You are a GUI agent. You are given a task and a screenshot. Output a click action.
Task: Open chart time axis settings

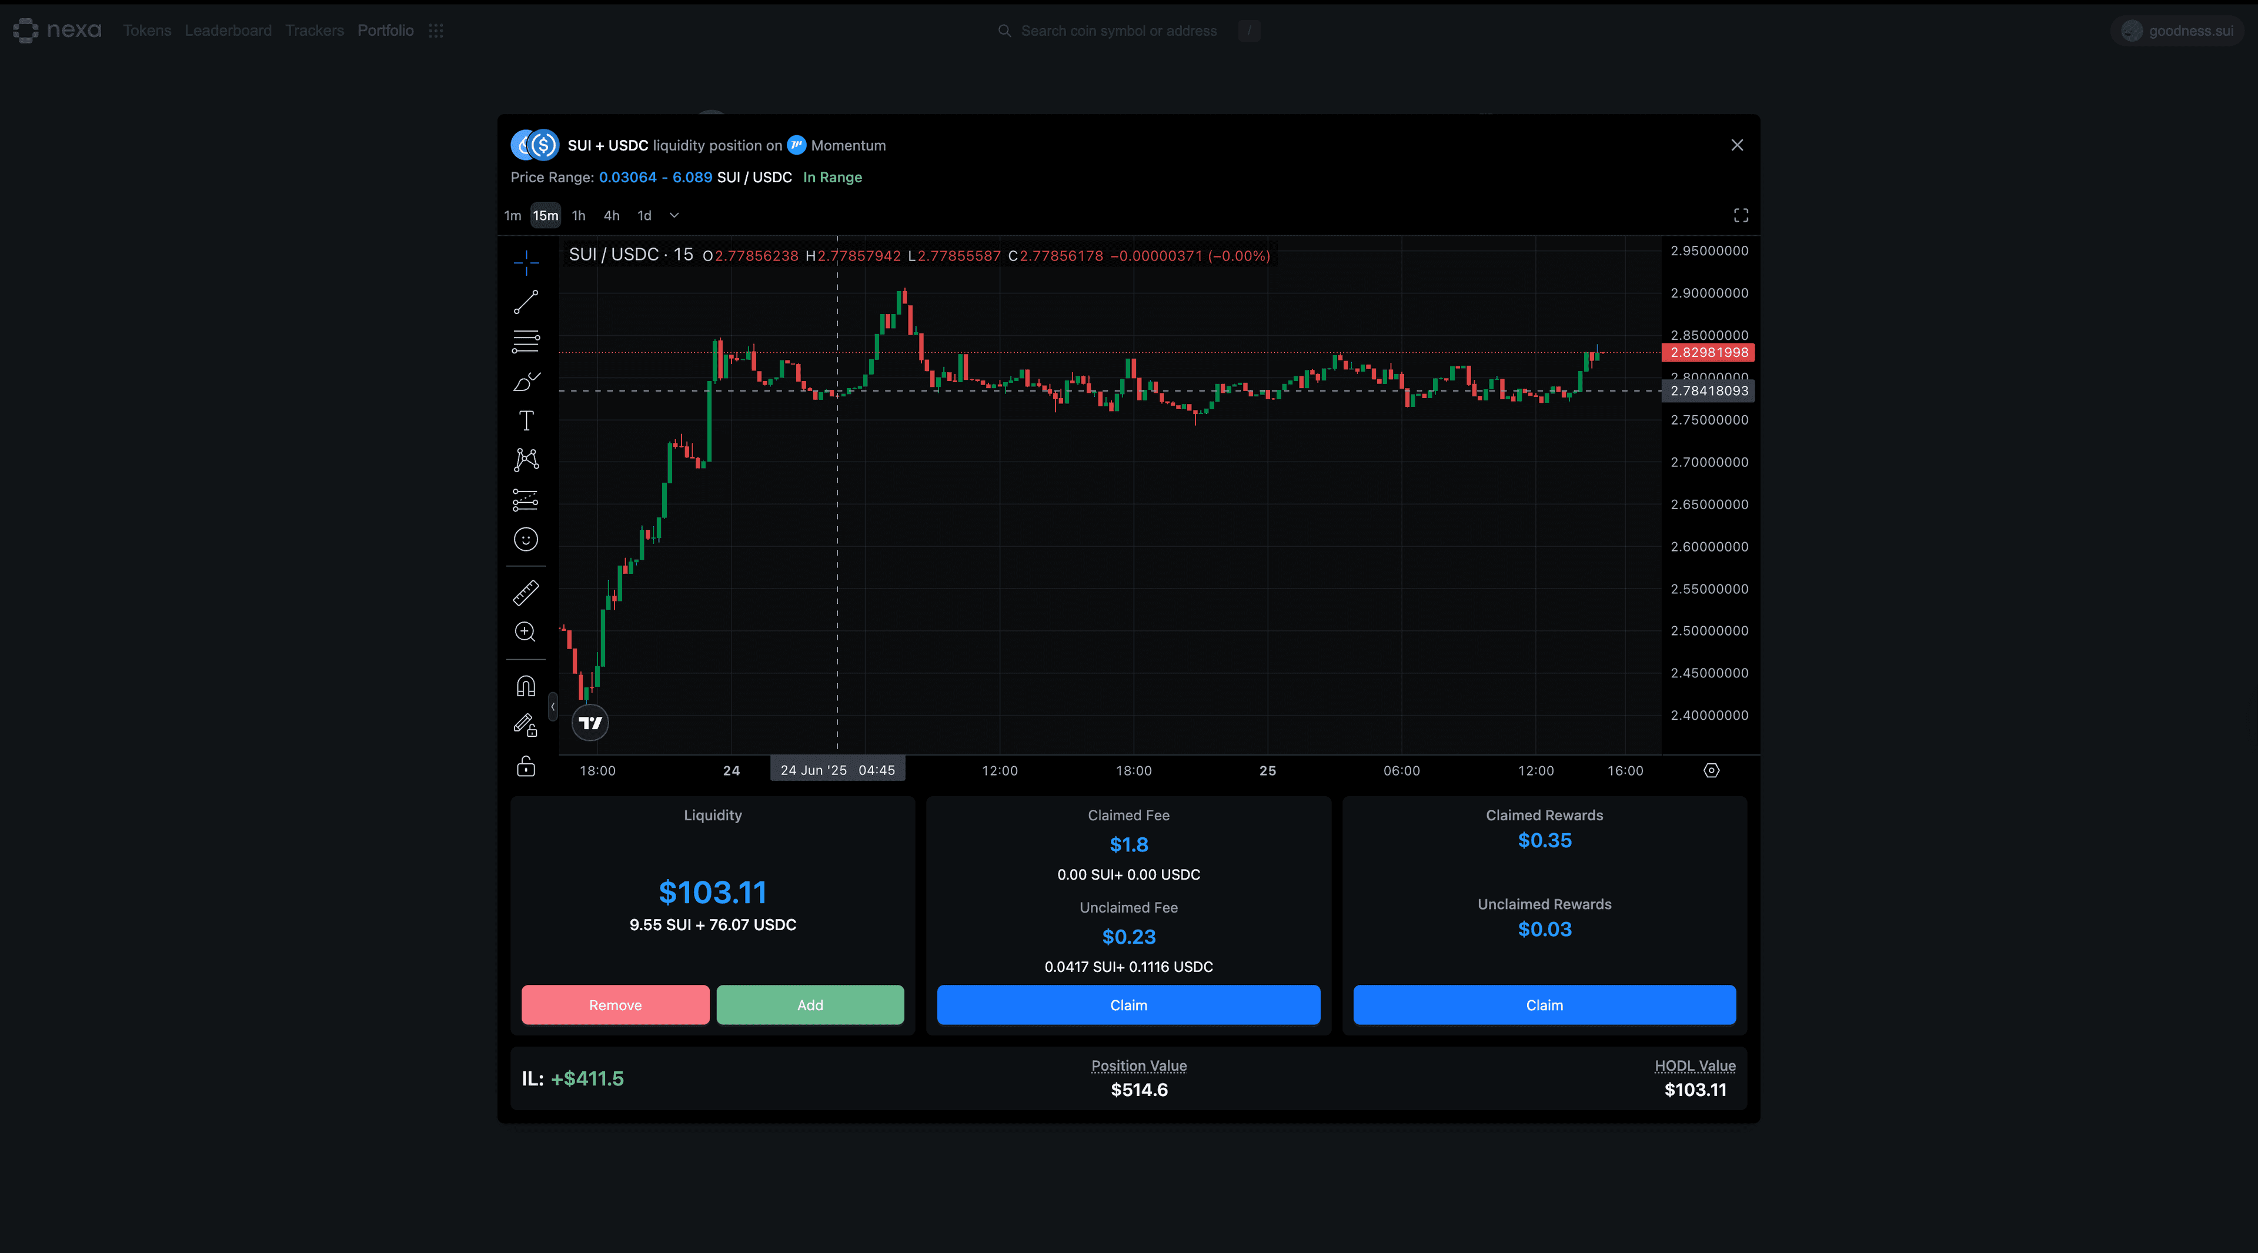(1711, 770)
